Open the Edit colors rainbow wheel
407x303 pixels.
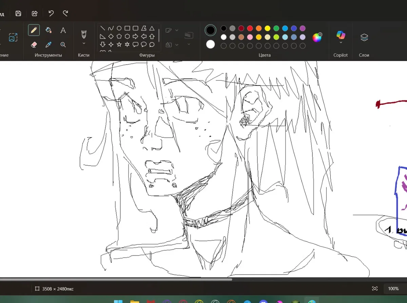coord(317,37)
